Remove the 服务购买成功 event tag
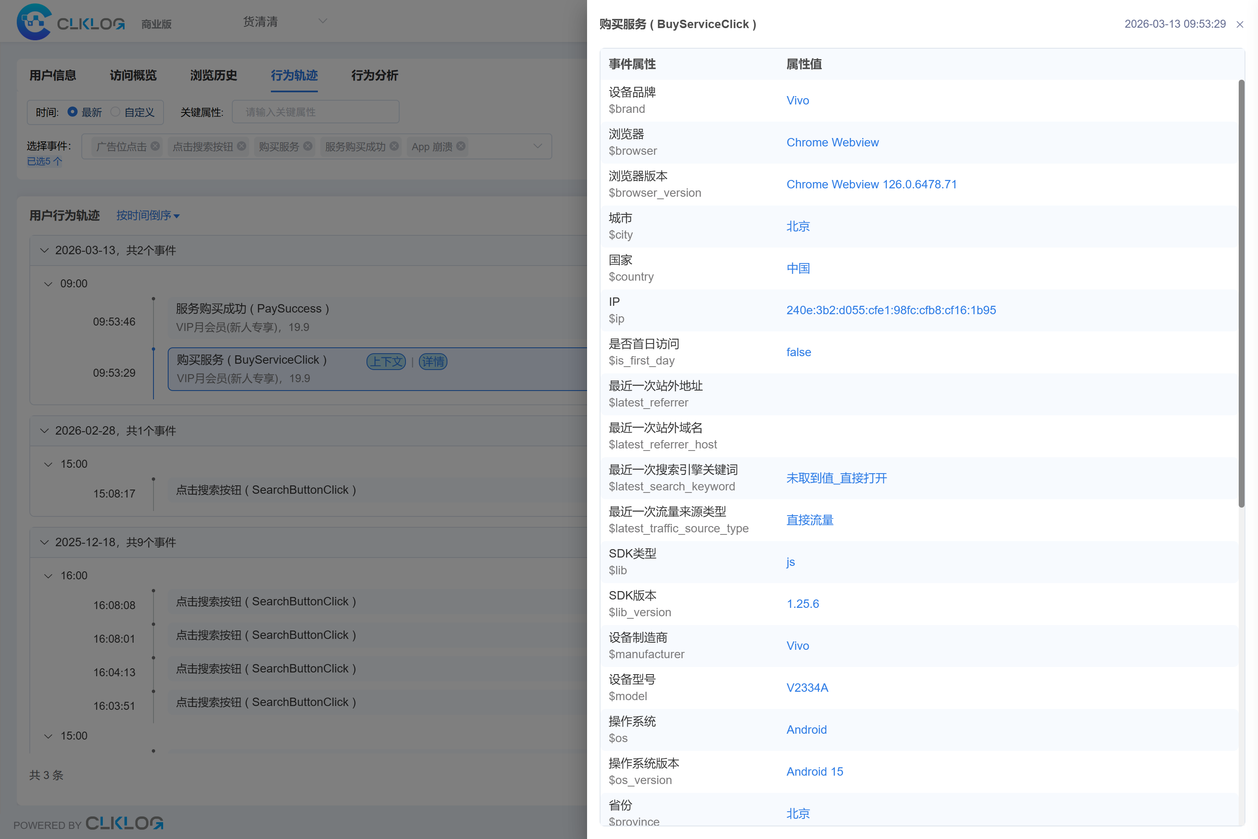The image size is (1258, 839). (394, 146)
